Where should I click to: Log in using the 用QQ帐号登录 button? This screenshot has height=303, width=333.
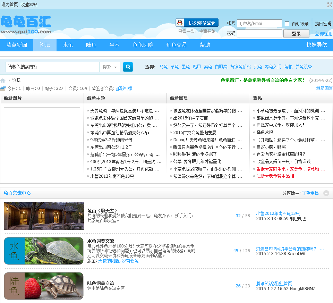click(x=197, y=23)
